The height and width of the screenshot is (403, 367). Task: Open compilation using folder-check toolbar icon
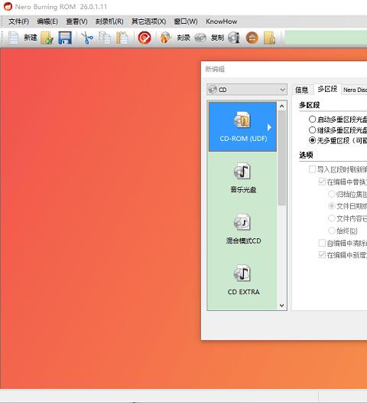click(47, 38)
